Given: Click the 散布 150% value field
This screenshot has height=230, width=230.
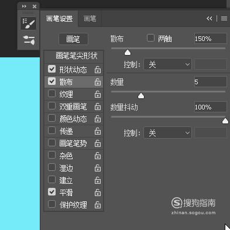Looking at the screenshot, I should pyautogui.click(x=210, y=38).
